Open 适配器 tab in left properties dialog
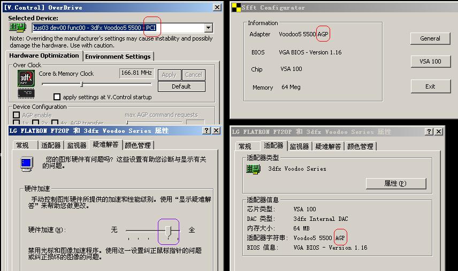Screen dimensions: 458x271 pos(51,145)
